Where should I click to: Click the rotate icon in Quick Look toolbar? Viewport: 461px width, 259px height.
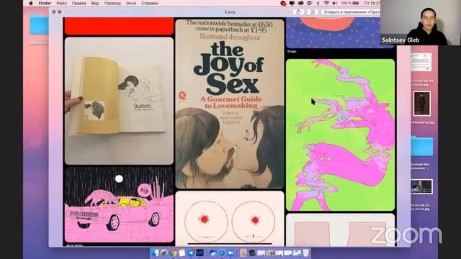click(x=313, y=12)
